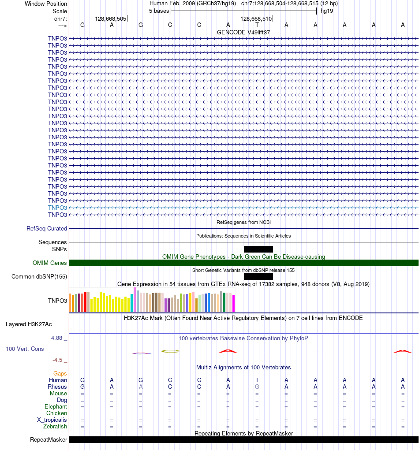Click the "Rhesus" alignment row label
This screenshot has width=419, height=450.
tap(57, 387)
